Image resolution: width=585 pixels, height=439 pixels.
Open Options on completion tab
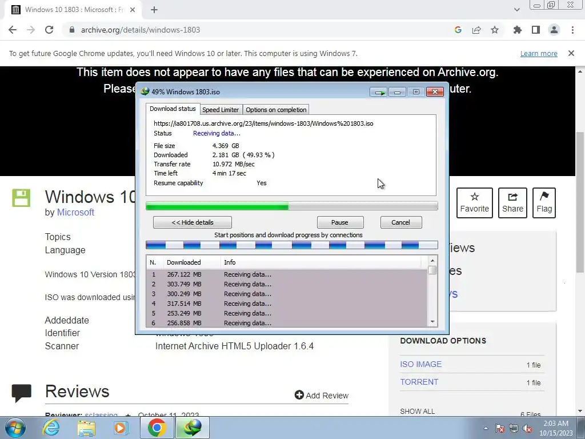pyautogui.click(x=276, y=110)
